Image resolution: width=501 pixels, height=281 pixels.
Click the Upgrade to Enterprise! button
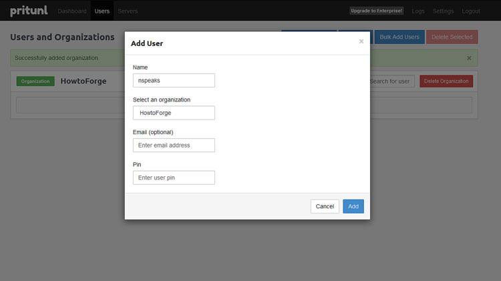click(377, 11)
